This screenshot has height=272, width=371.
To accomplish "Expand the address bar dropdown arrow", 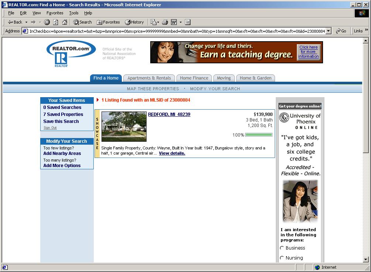I will (x=329, y=31).
